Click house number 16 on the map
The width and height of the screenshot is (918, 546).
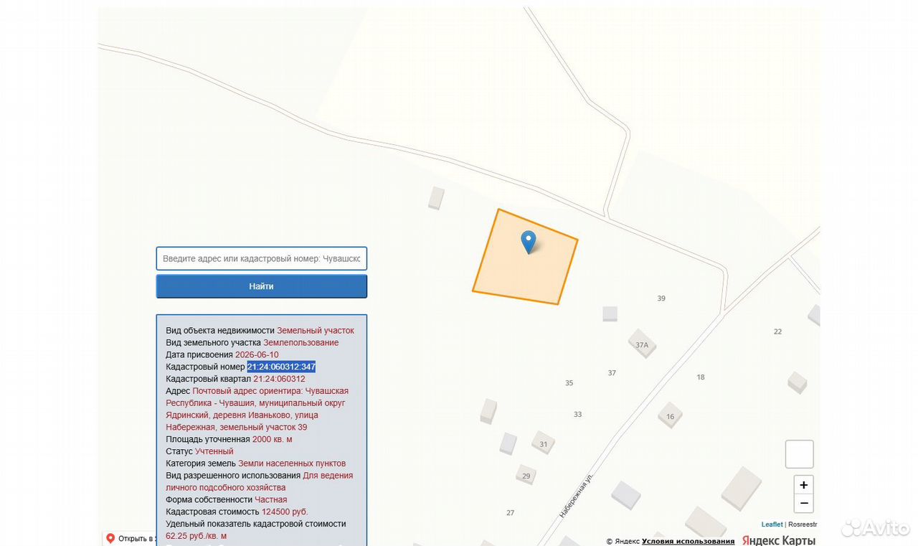[670, 417]
